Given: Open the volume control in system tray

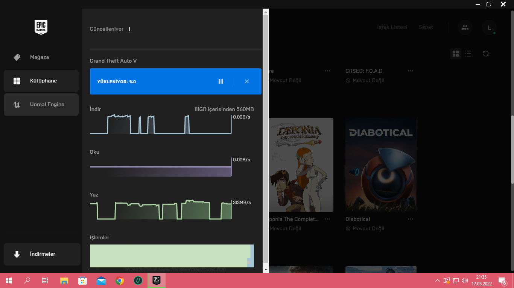Looking at the screenshot, I should 464,280.
